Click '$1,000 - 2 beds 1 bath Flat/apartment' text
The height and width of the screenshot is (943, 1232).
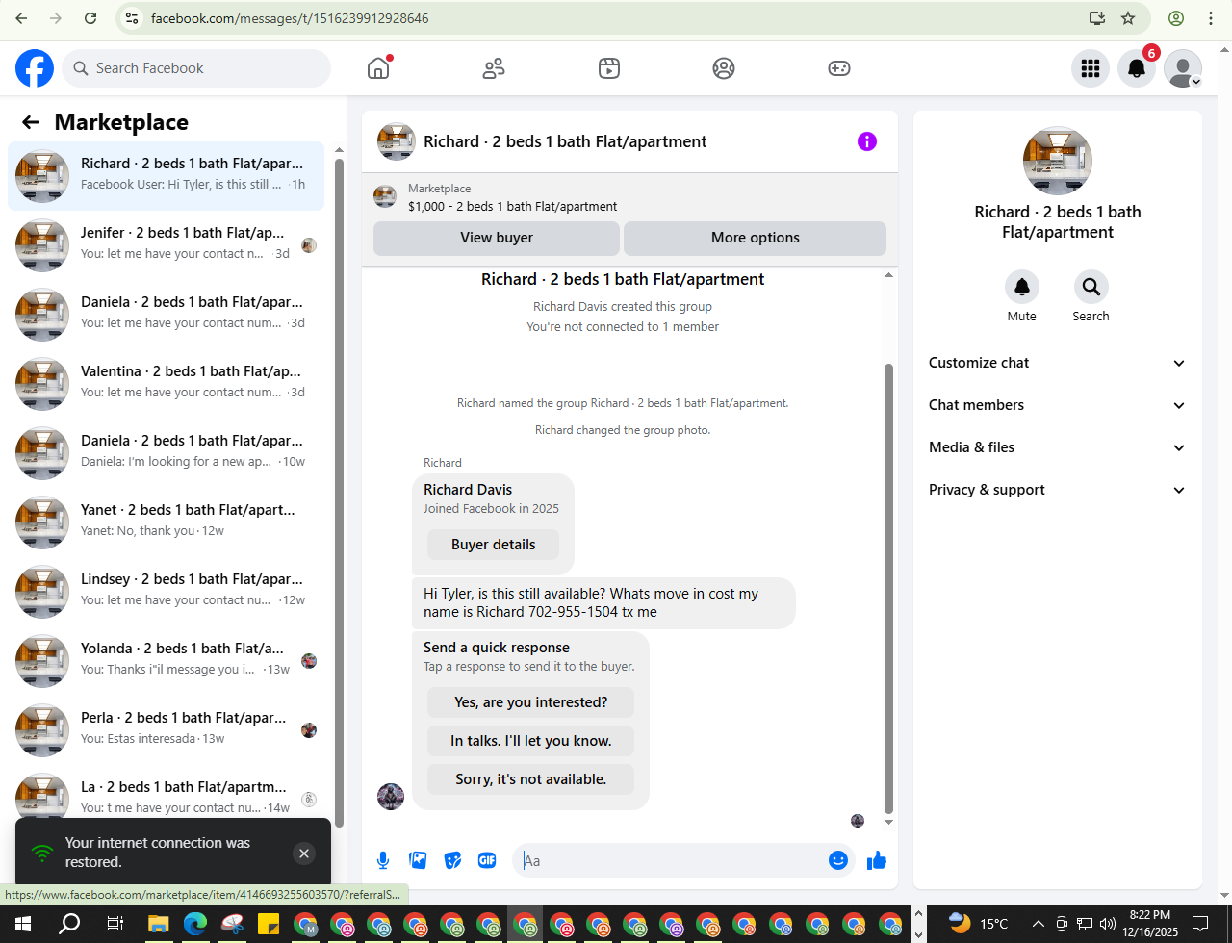click(x=513, y=206)
